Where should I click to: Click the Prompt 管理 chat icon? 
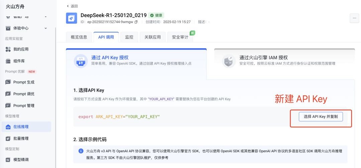click(8, 105)
